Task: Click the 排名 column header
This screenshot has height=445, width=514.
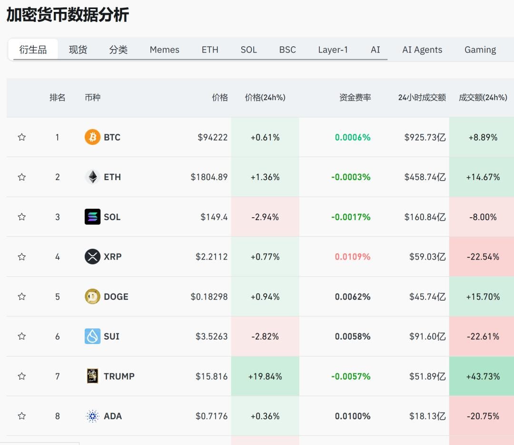Action: coord(58,98)
